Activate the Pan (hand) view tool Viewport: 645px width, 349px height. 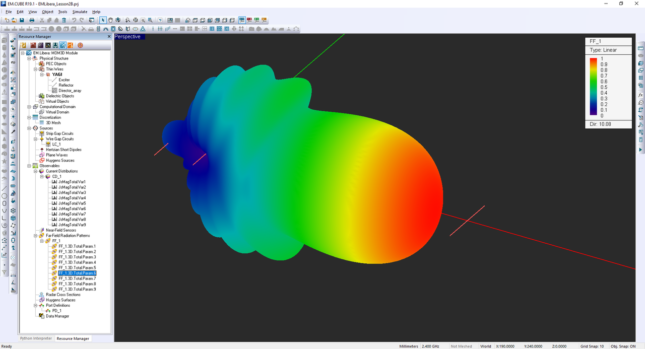click(x=110, y=20)
